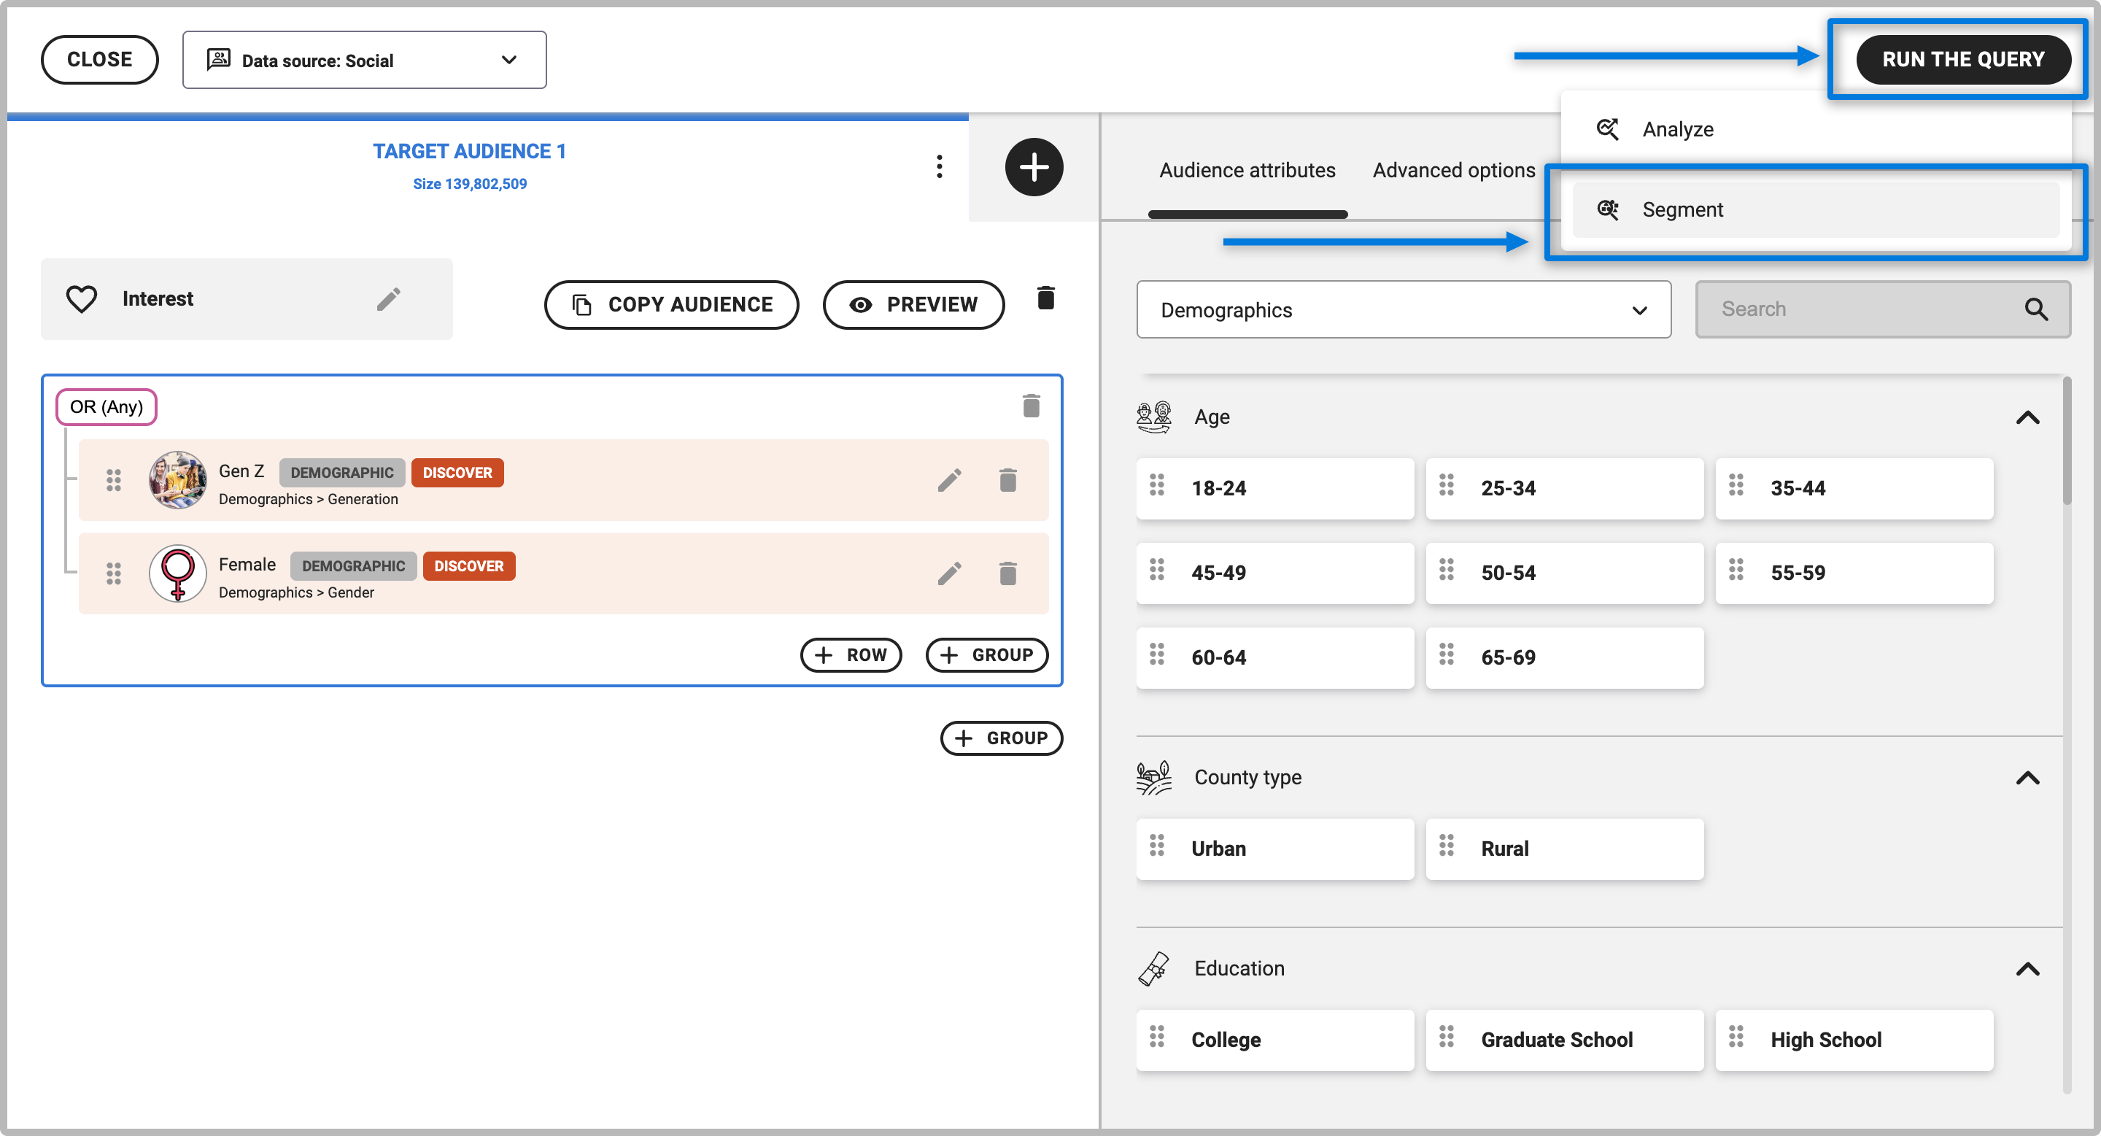Switch to the Advanced options tab
The width and height of the screenshot is (2101, 1136).
click(x=1452, y=169)
